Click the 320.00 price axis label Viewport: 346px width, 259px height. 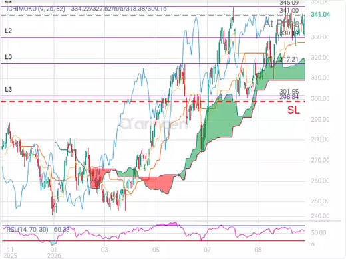[x=320, y=58]
